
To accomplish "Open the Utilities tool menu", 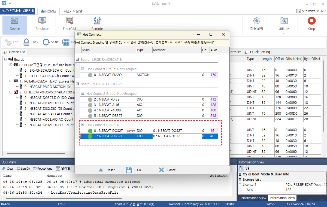I will [284, 25].
